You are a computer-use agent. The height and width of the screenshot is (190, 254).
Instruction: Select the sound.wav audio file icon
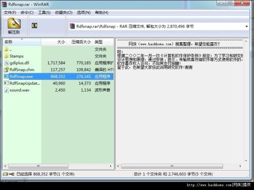tap(7, 90)
